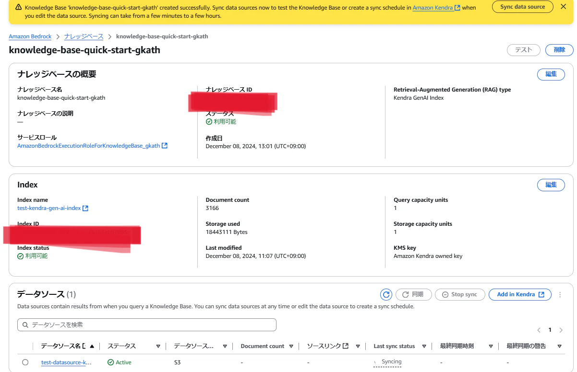Screen dimensions: 577x372
Task: Click the warning icon in the banner
Action: [18, 7]
